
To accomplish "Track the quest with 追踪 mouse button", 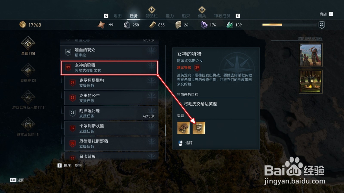I will point(186,143).
